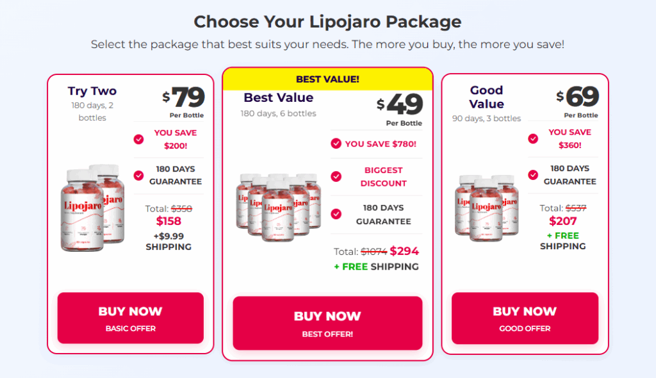Select the three-bottle Lipojaro product image

(x=487, y=208)
